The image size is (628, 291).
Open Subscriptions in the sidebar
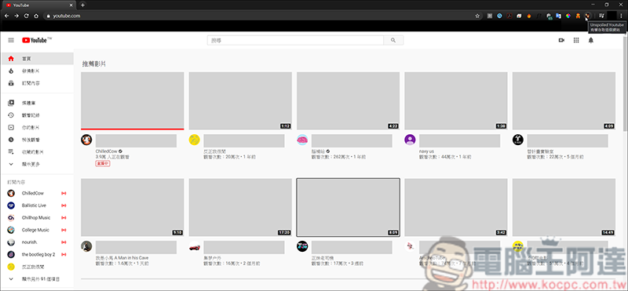[x=37, y=83]
